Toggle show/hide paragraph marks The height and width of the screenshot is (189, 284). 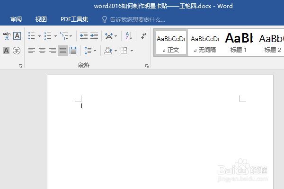pyautogui.click(x=143, y=36)
